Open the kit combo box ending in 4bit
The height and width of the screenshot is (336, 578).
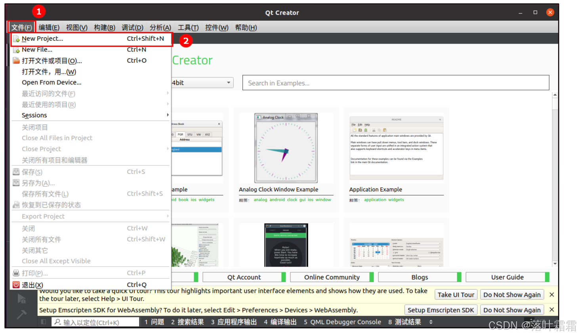pos(202,82)
